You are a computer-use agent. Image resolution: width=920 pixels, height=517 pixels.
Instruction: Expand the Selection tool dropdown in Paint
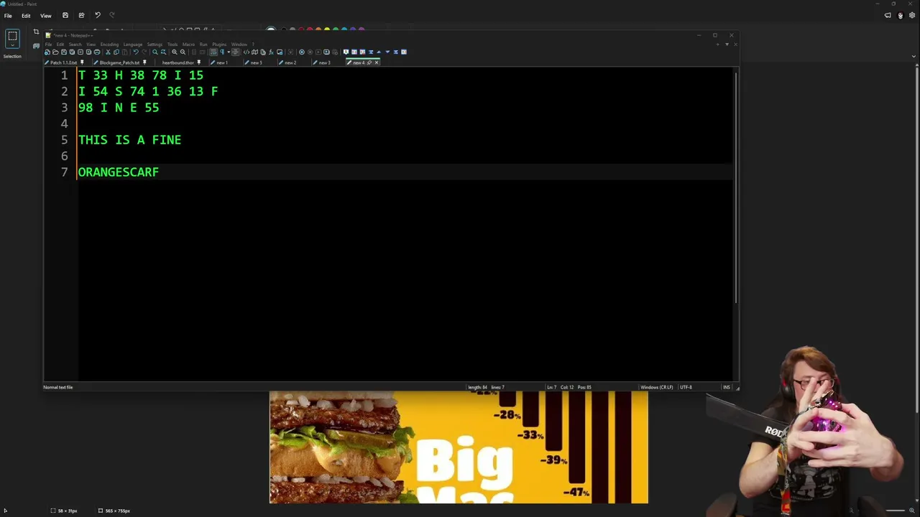coord(12,45)
